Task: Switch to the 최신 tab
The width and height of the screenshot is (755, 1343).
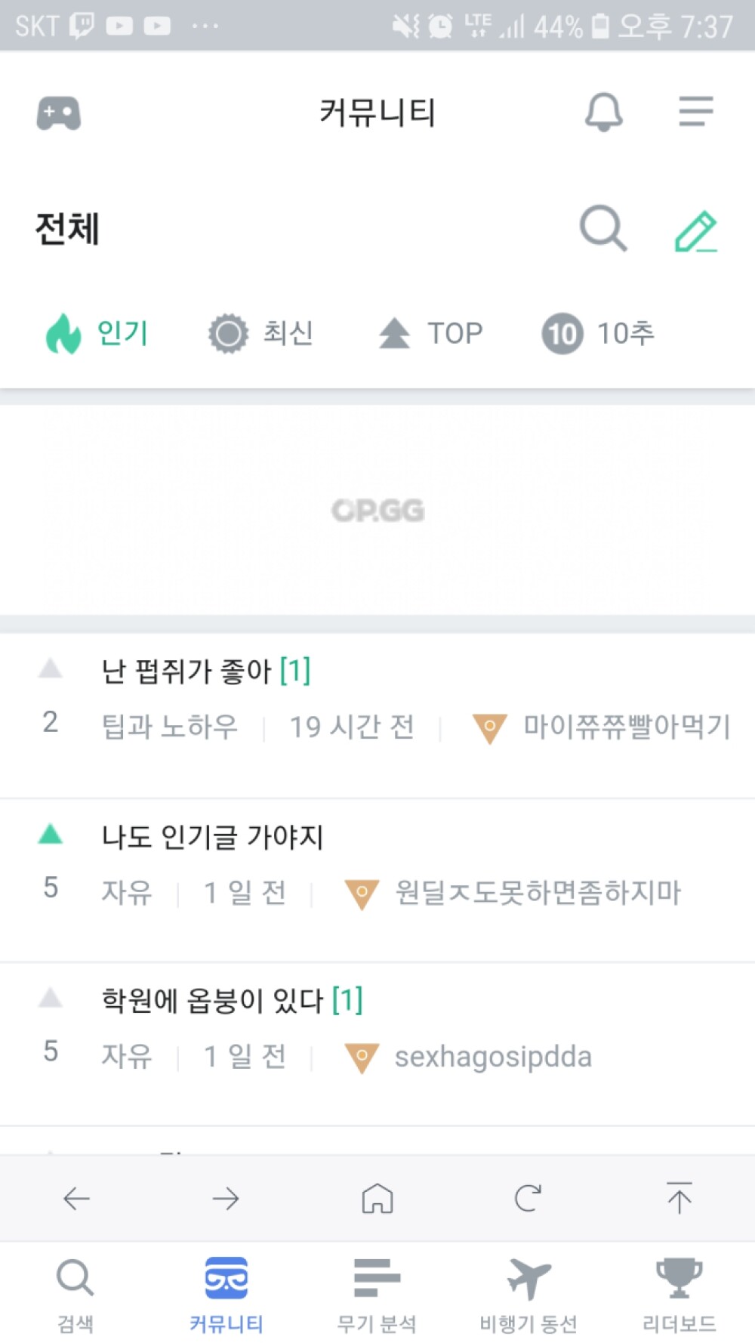Action: pos(261,333)
